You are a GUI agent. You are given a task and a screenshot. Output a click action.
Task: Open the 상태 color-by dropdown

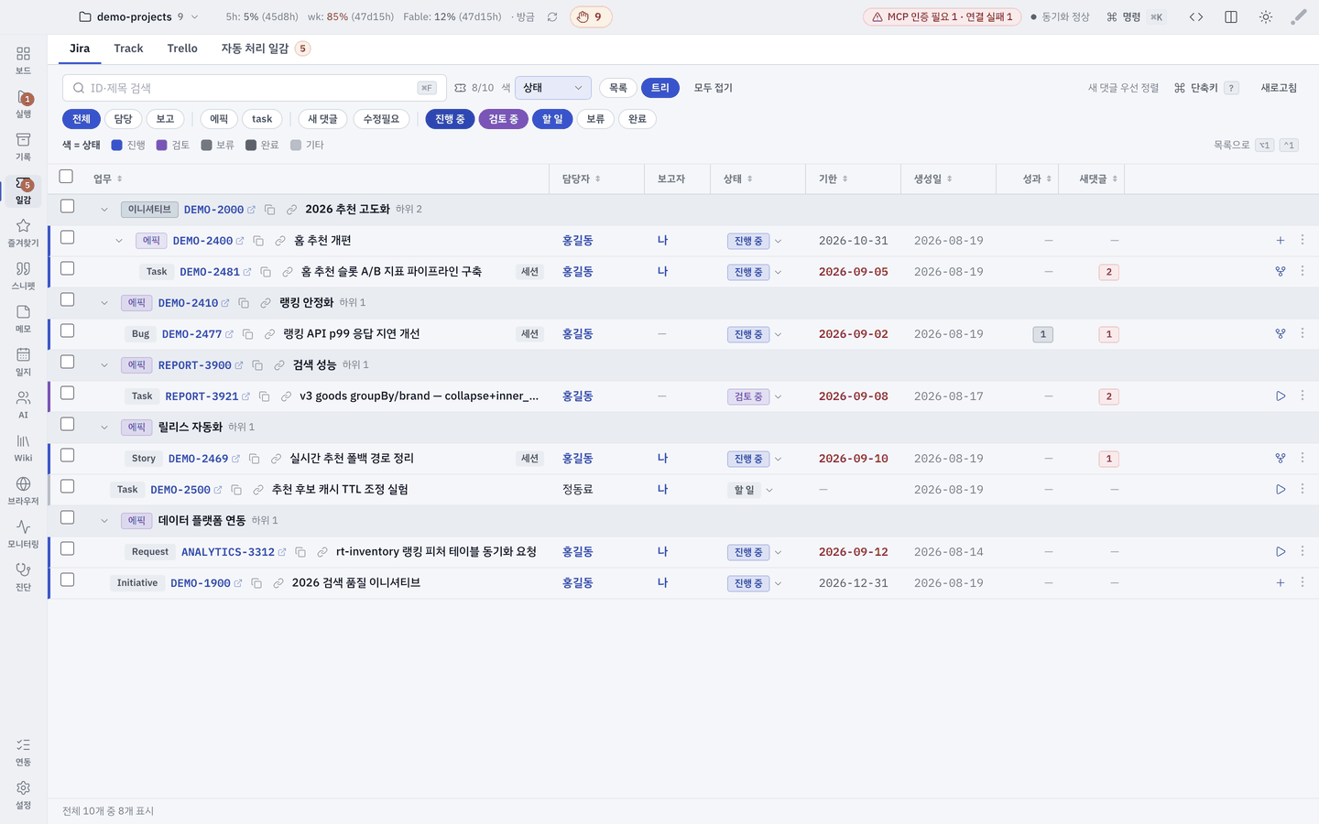[553, 88]
